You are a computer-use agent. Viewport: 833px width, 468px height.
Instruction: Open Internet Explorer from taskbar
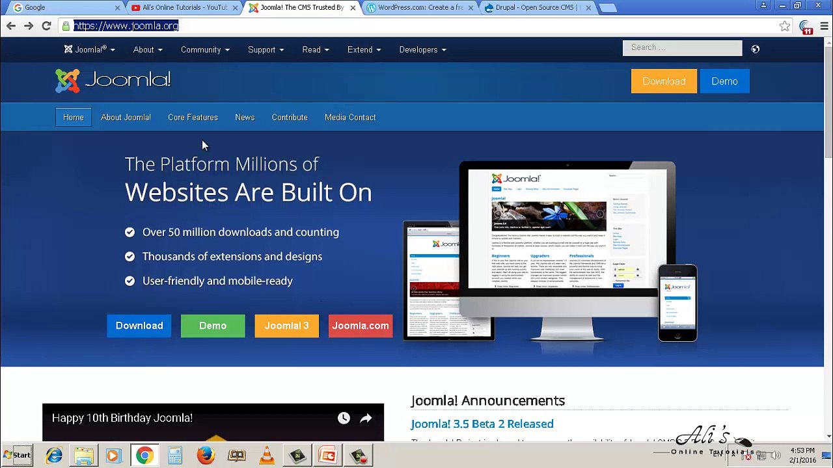click(53, 455)
